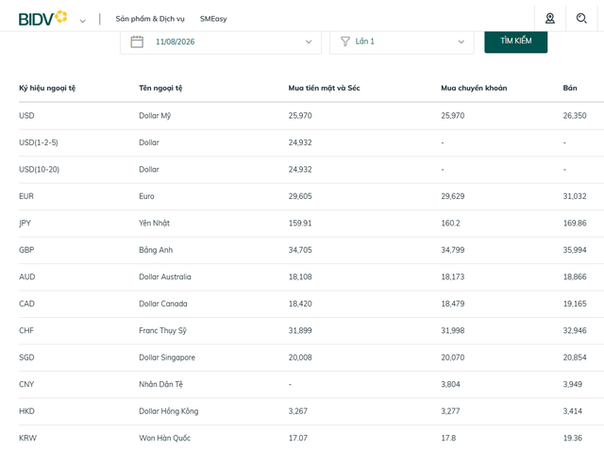Select the AUD currency code
The height and width of the screenshot is (450, 604).
coord(27,276)
